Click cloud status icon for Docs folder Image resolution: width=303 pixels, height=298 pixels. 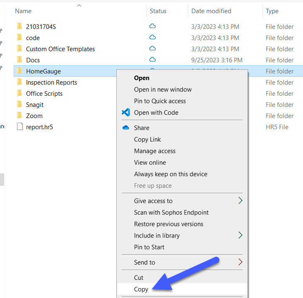click(x=152, y=59)
